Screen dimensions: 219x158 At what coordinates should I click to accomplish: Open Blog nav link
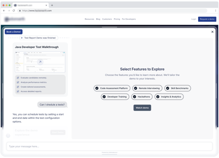[x=98, y=19]
